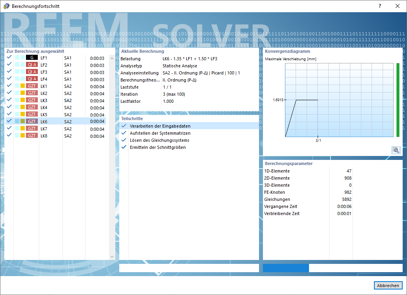Click the 1D-Elemente value 47
Image resolution: width=407 pixels, height=295 pixels.
coord(349,171)
